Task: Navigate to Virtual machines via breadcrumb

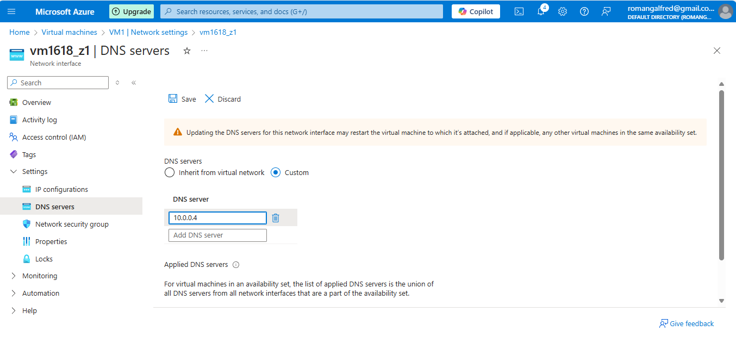Action: (69, 32)
